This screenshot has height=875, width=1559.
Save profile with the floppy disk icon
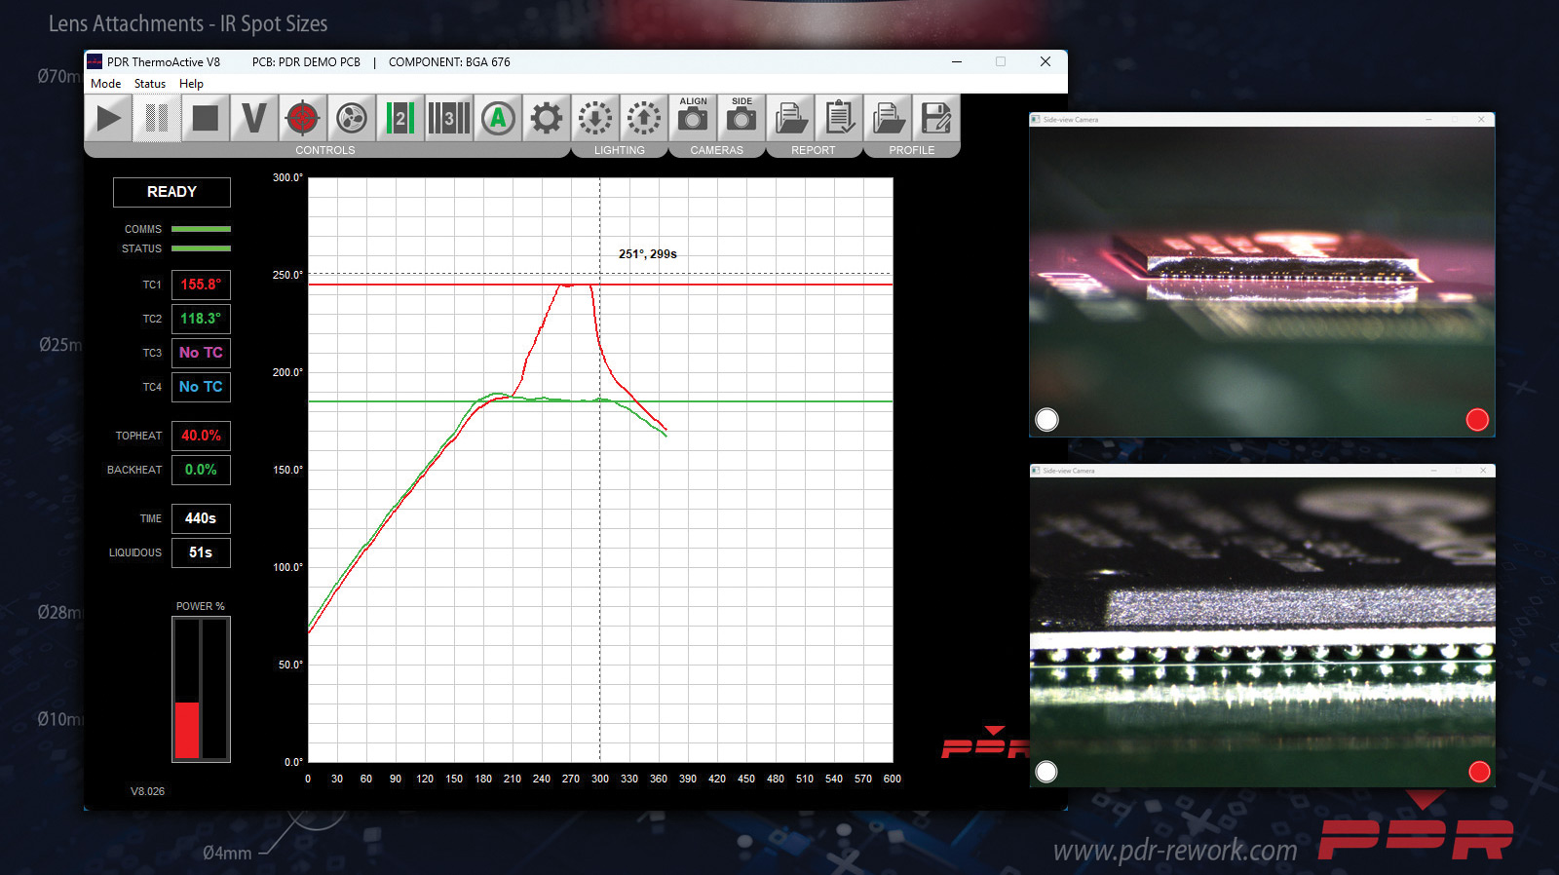tap(936, 119)
